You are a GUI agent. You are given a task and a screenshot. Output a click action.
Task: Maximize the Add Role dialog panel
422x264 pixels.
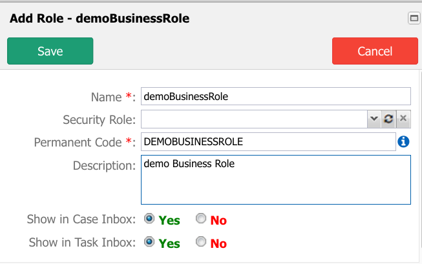[x=414, y=18]
